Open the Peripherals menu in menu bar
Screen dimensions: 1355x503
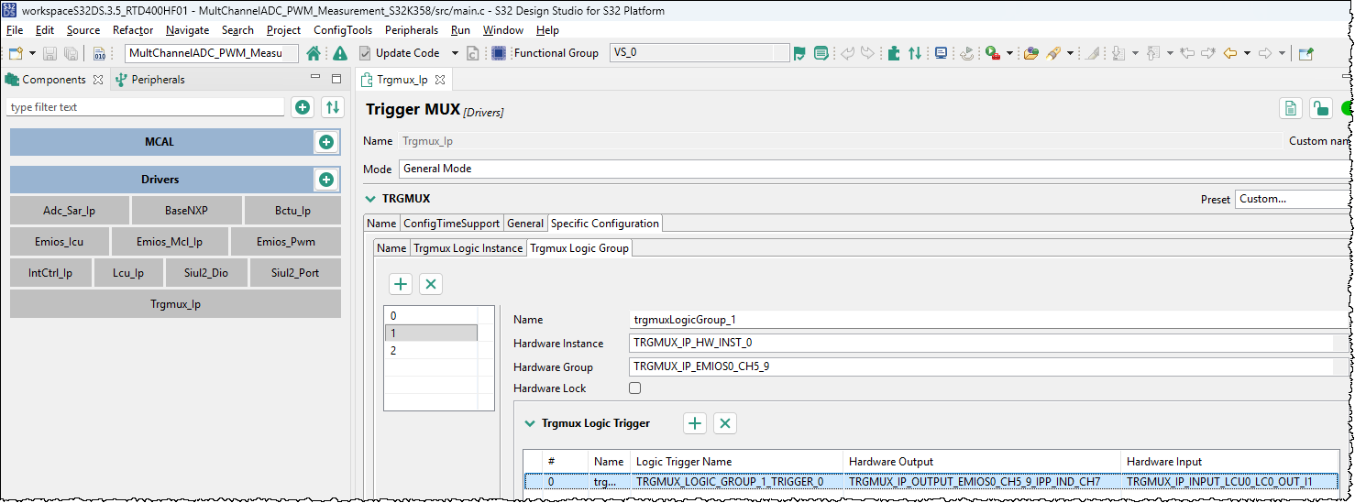pos(412,30)
